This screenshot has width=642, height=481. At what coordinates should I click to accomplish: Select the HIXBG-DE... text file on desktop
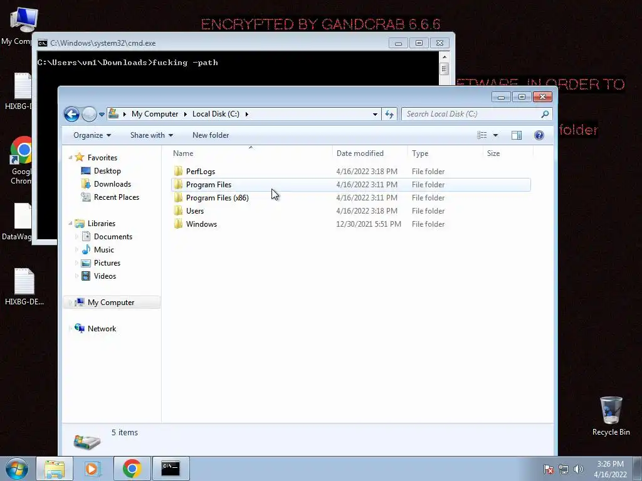click(24, 287)
